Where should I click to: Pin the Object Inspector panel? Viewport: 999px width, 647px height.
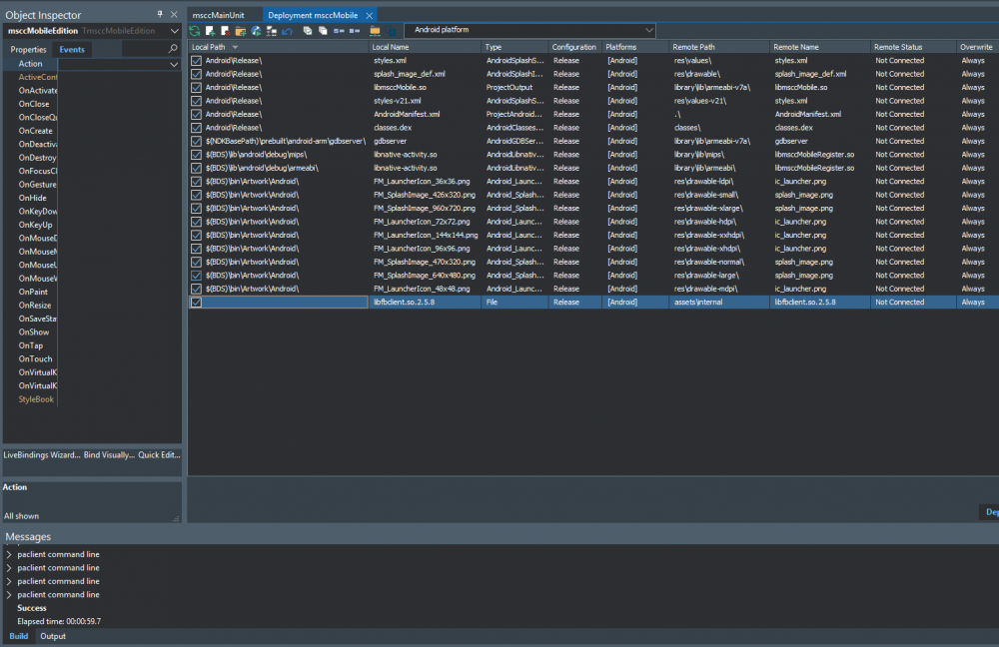pos(160,14)
